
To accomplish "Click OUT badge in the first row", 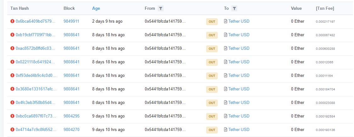I will (x=212, y=22).
